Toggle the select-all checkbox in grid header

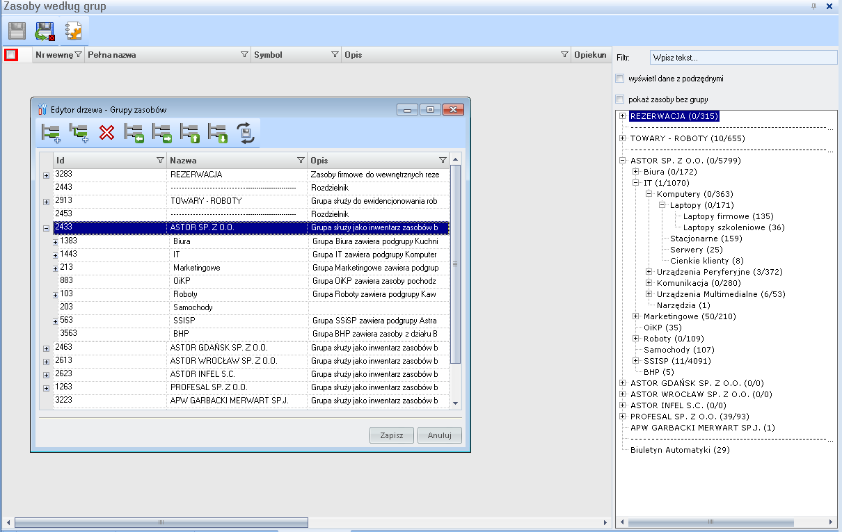[10, 55]
